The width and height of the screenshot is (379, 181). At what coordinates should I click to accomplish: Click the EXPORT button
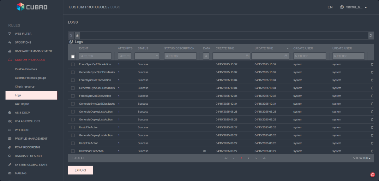[x=81, y=170]
